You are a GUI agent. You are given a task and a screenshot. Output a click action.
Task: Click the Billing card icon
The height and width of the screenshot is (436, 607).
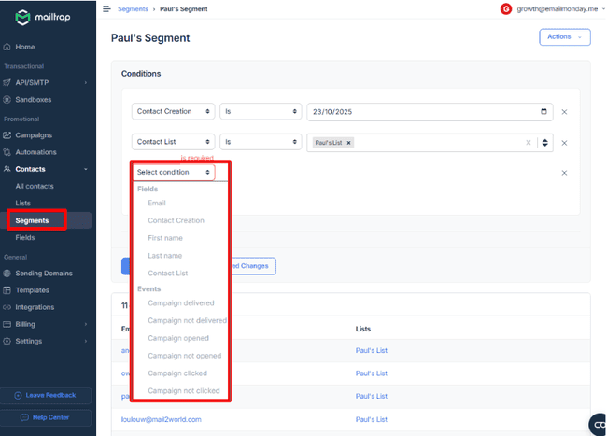[7, 324]
